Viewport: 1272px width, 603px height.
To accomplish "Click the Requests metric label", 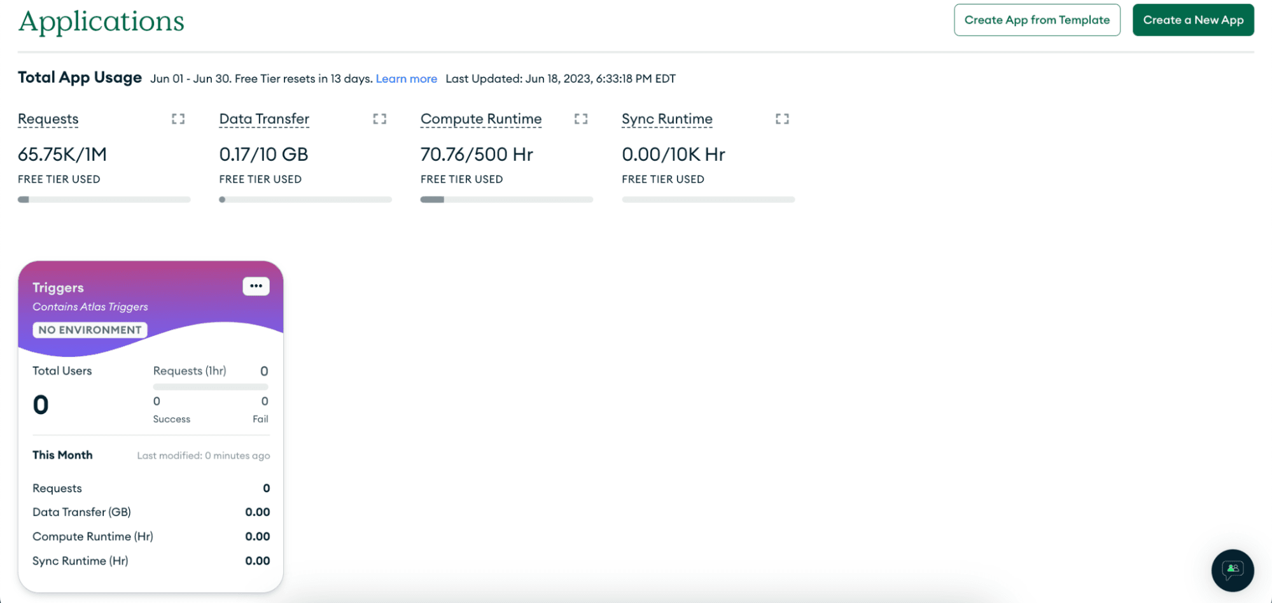I will point(48,119).
